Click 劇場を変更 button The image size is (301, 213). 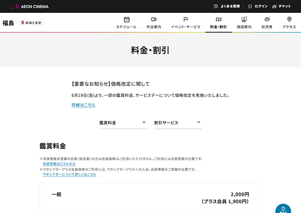tap(31, 23)
